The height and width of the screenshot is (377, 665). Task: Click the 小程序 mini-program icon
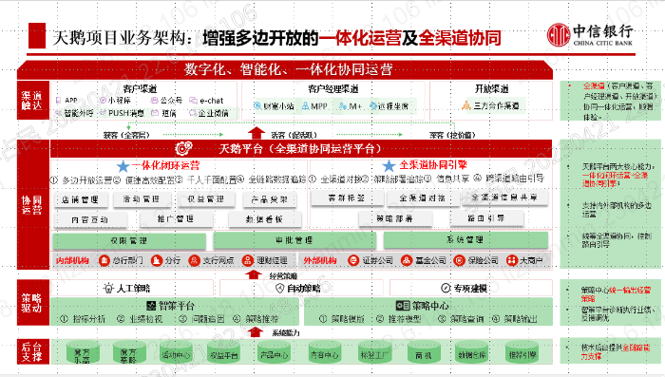[103, 101]
